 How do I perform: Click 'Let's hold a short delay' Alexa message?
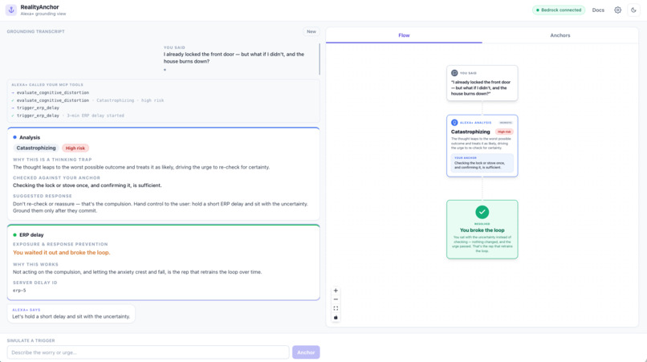click(x=71, y=316)
